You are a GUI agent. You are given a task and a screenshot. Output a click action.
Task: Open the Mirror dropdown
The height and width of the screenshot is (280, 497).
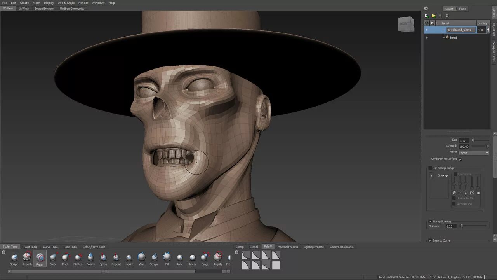(473, 153)
